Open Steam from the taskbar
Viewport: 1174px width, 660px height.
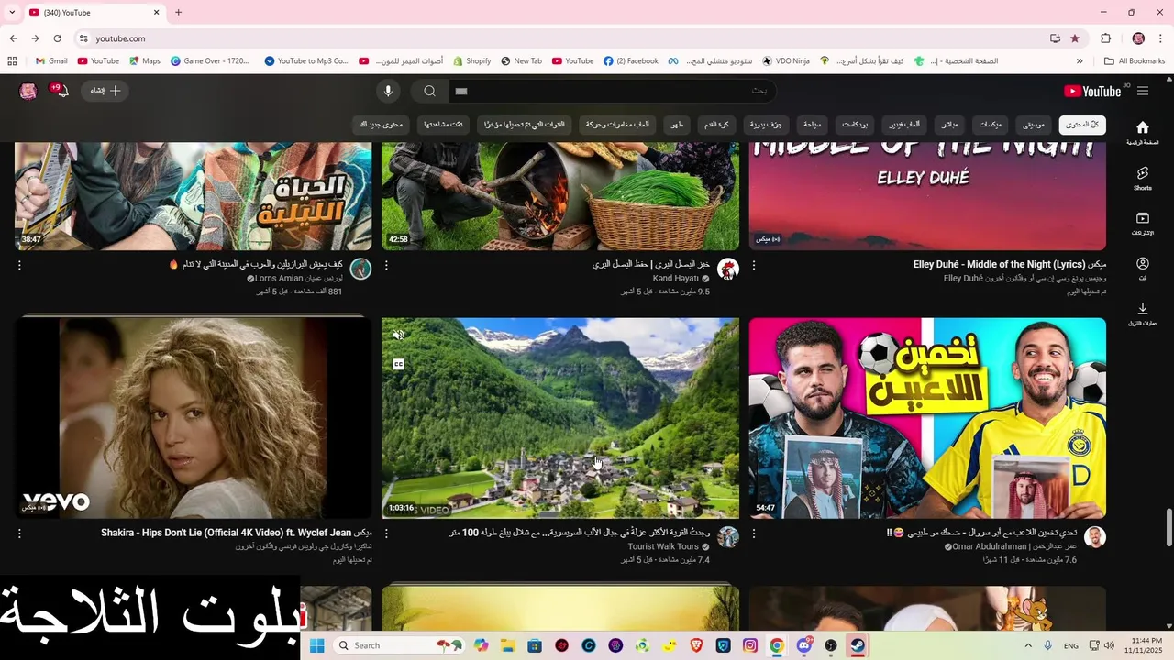[858, 645]
